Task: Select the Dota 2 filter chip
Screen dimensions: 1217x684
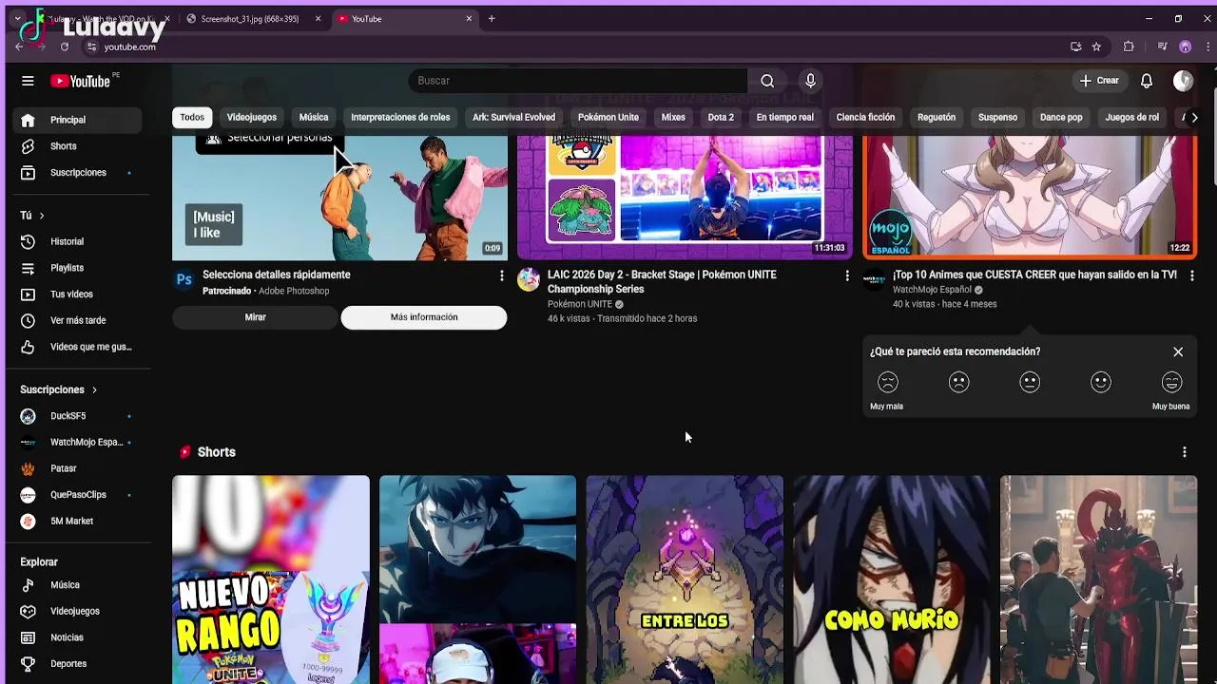Action: point(721,118)
